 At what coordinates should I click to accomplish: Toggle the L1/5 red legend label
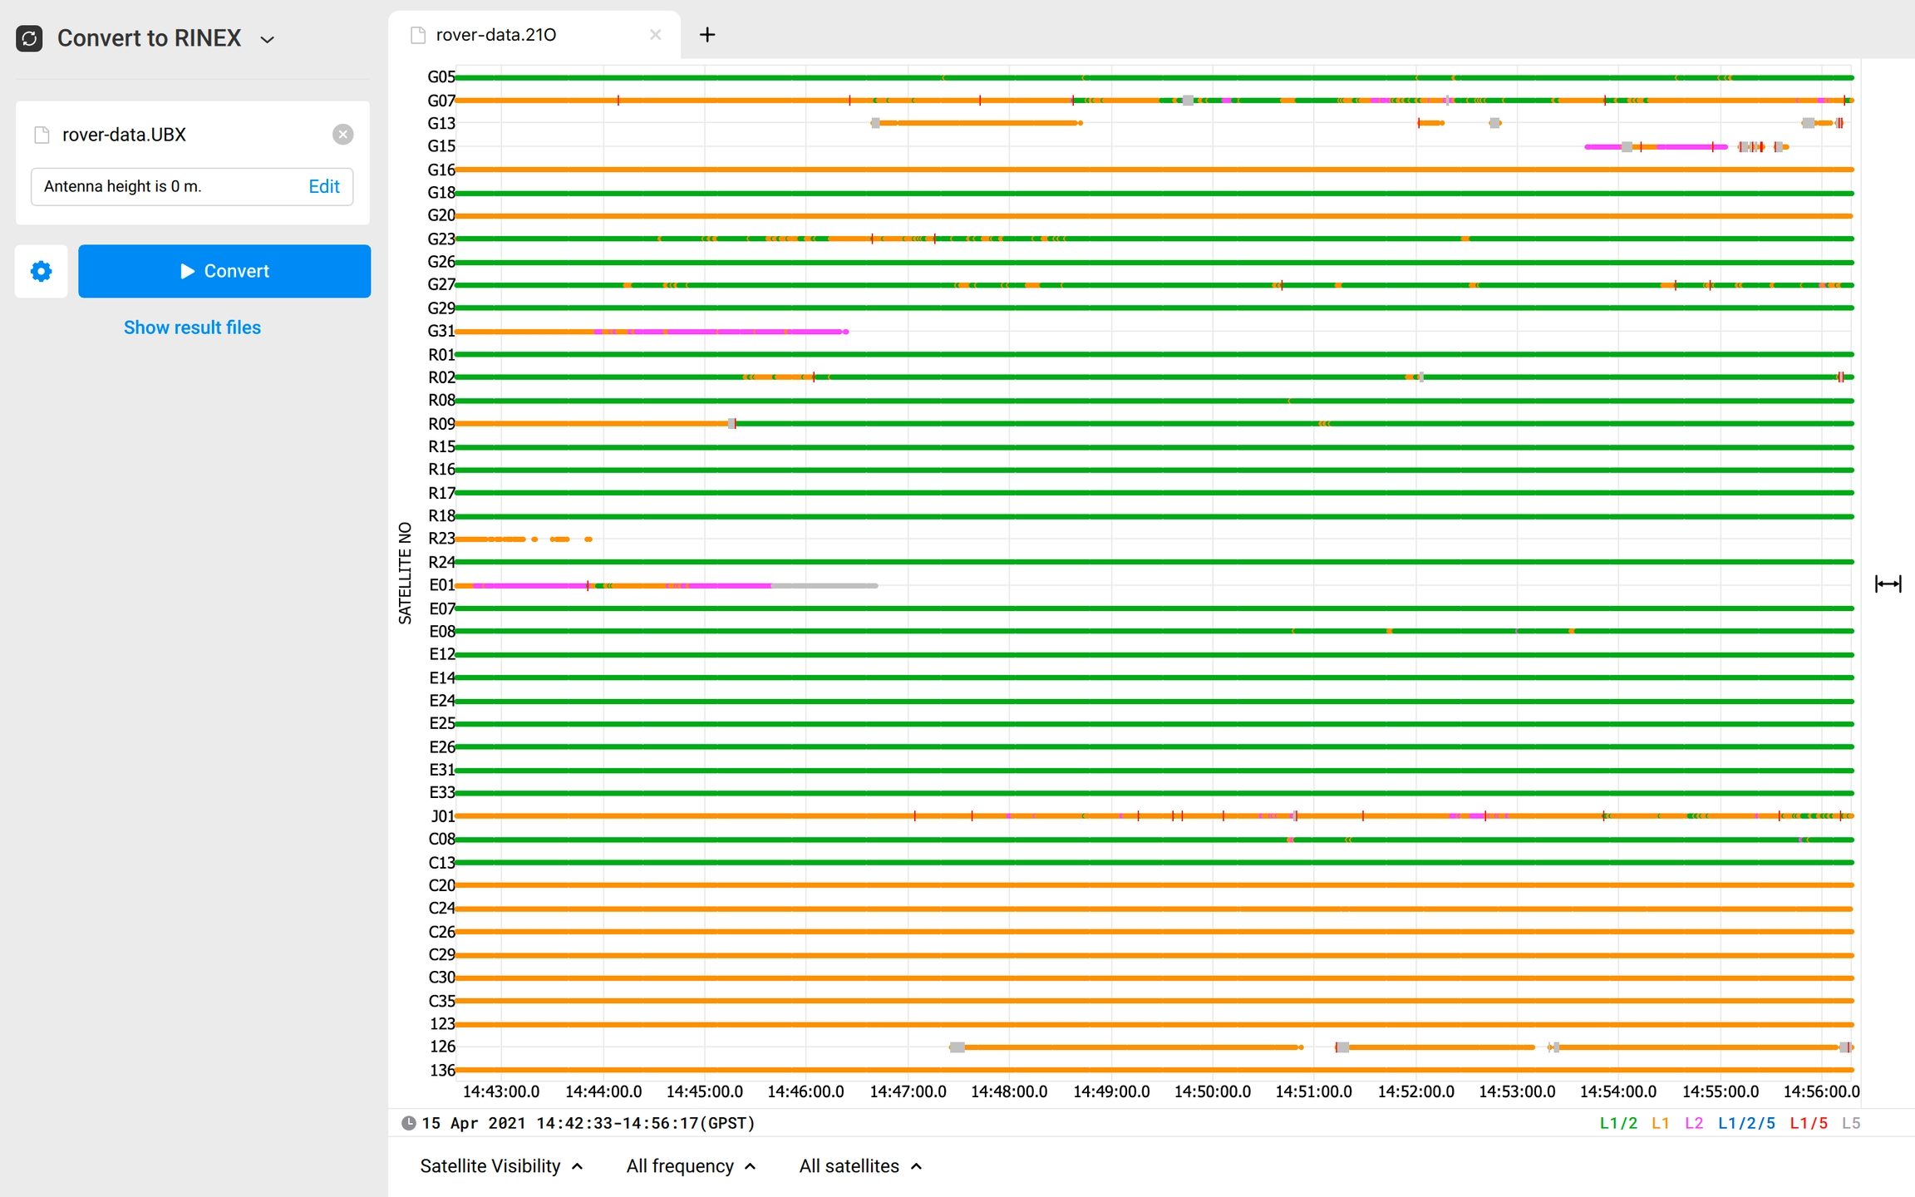(x=1808, y=1123)
